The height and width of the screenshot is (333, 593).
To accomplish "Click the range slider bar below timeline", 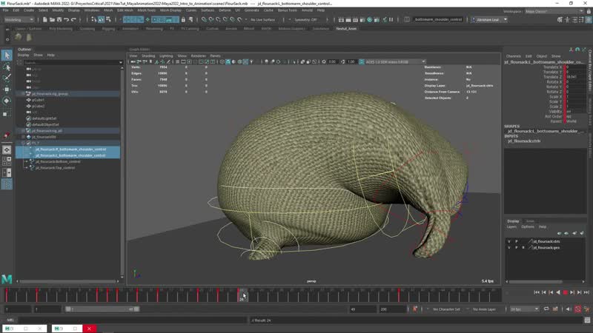I will 102,309.
